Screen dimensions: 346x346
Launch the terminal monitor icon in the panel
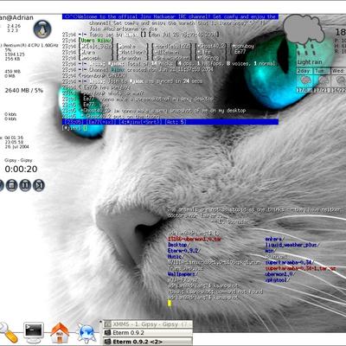(34, 332)
